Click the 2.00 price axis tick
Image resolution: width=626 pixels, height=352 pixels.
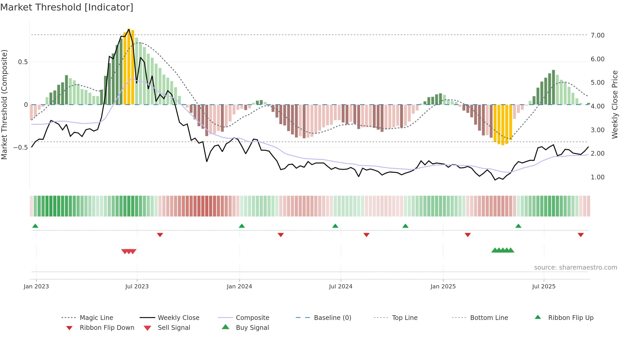click(598, 153)
